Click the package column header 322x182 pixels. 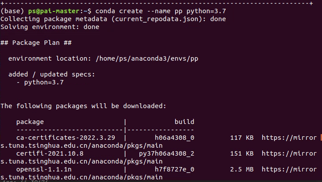point(30,122)
